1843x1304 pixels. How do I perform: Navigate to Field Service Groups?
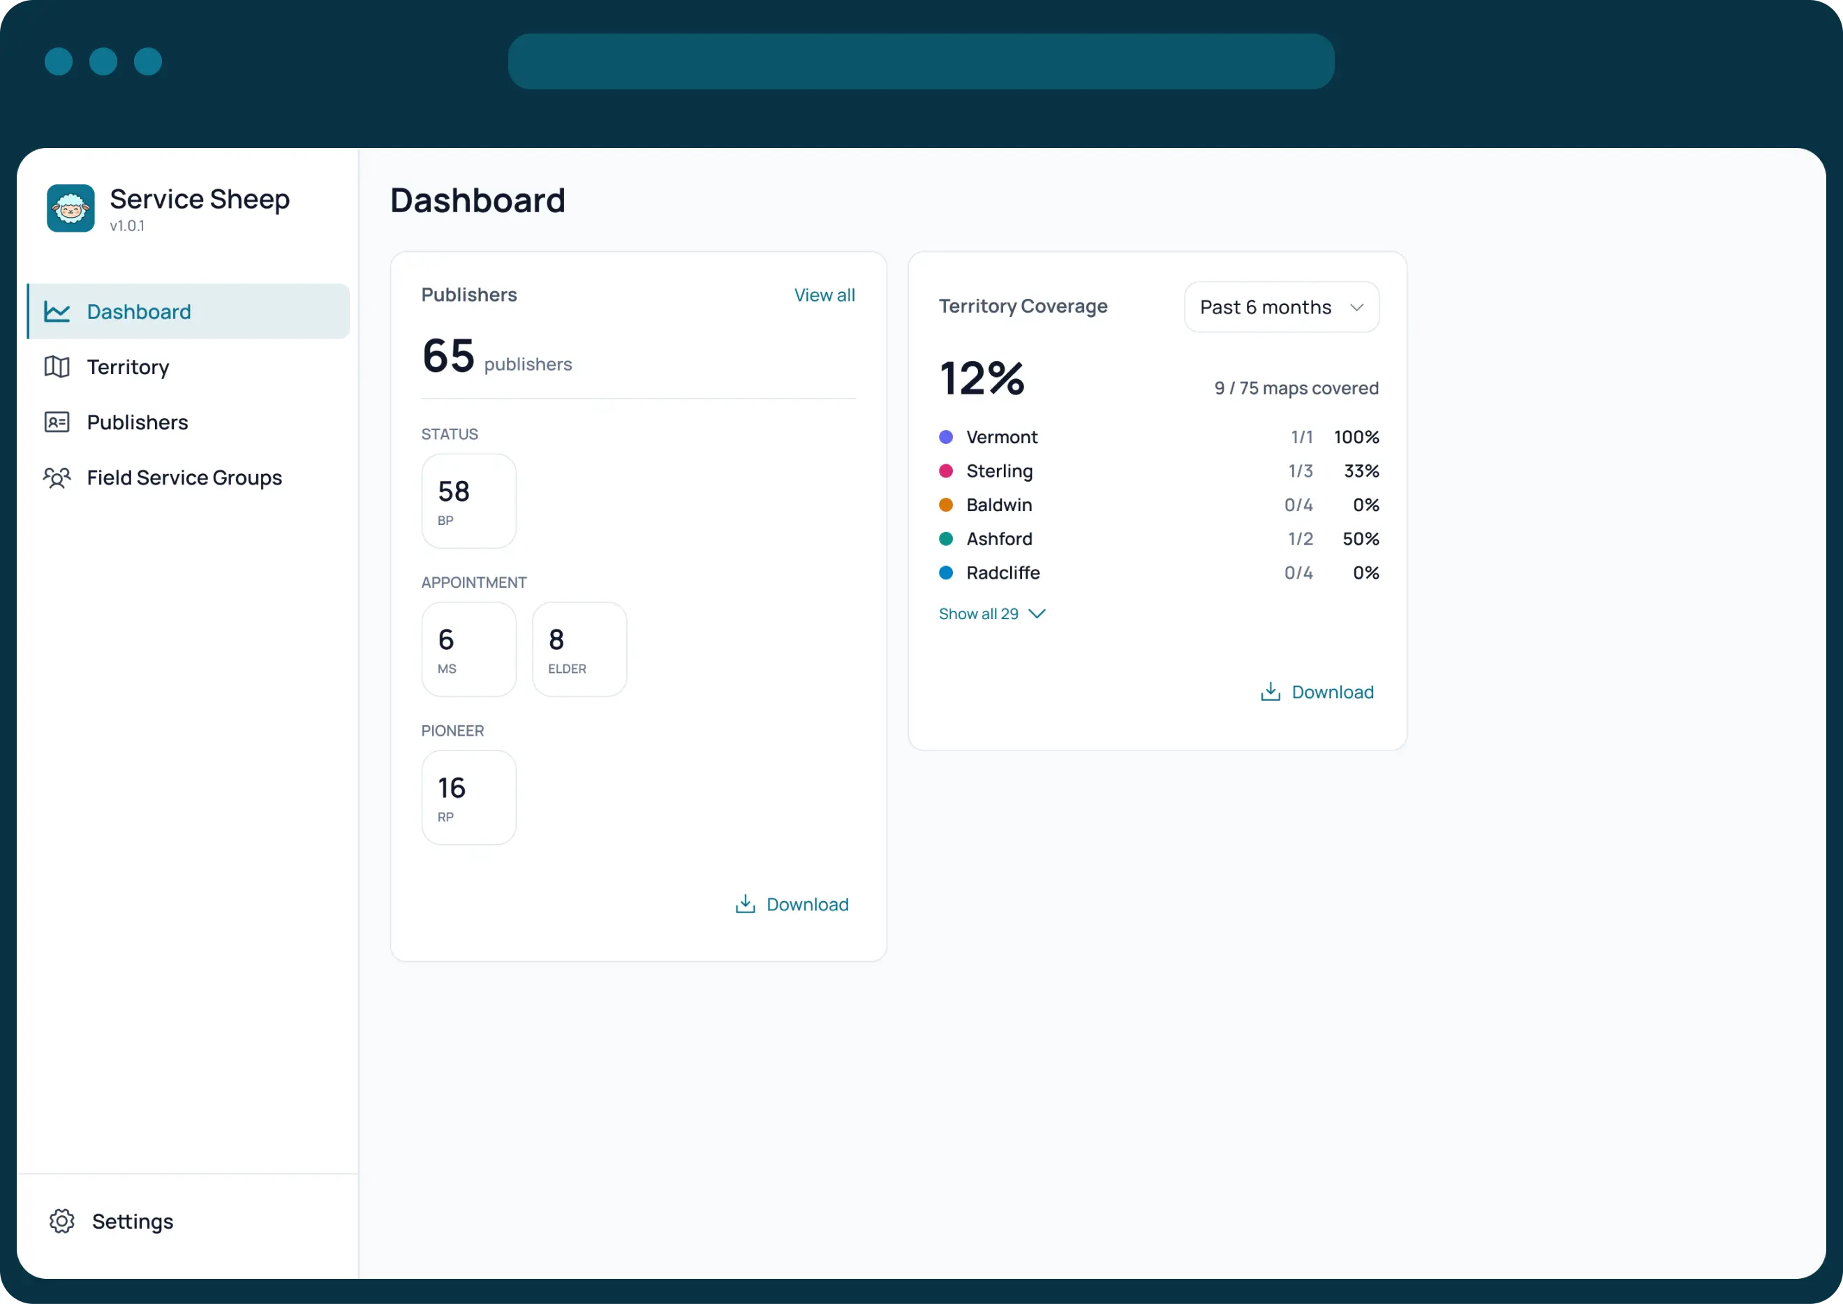[x=188, y=477]
